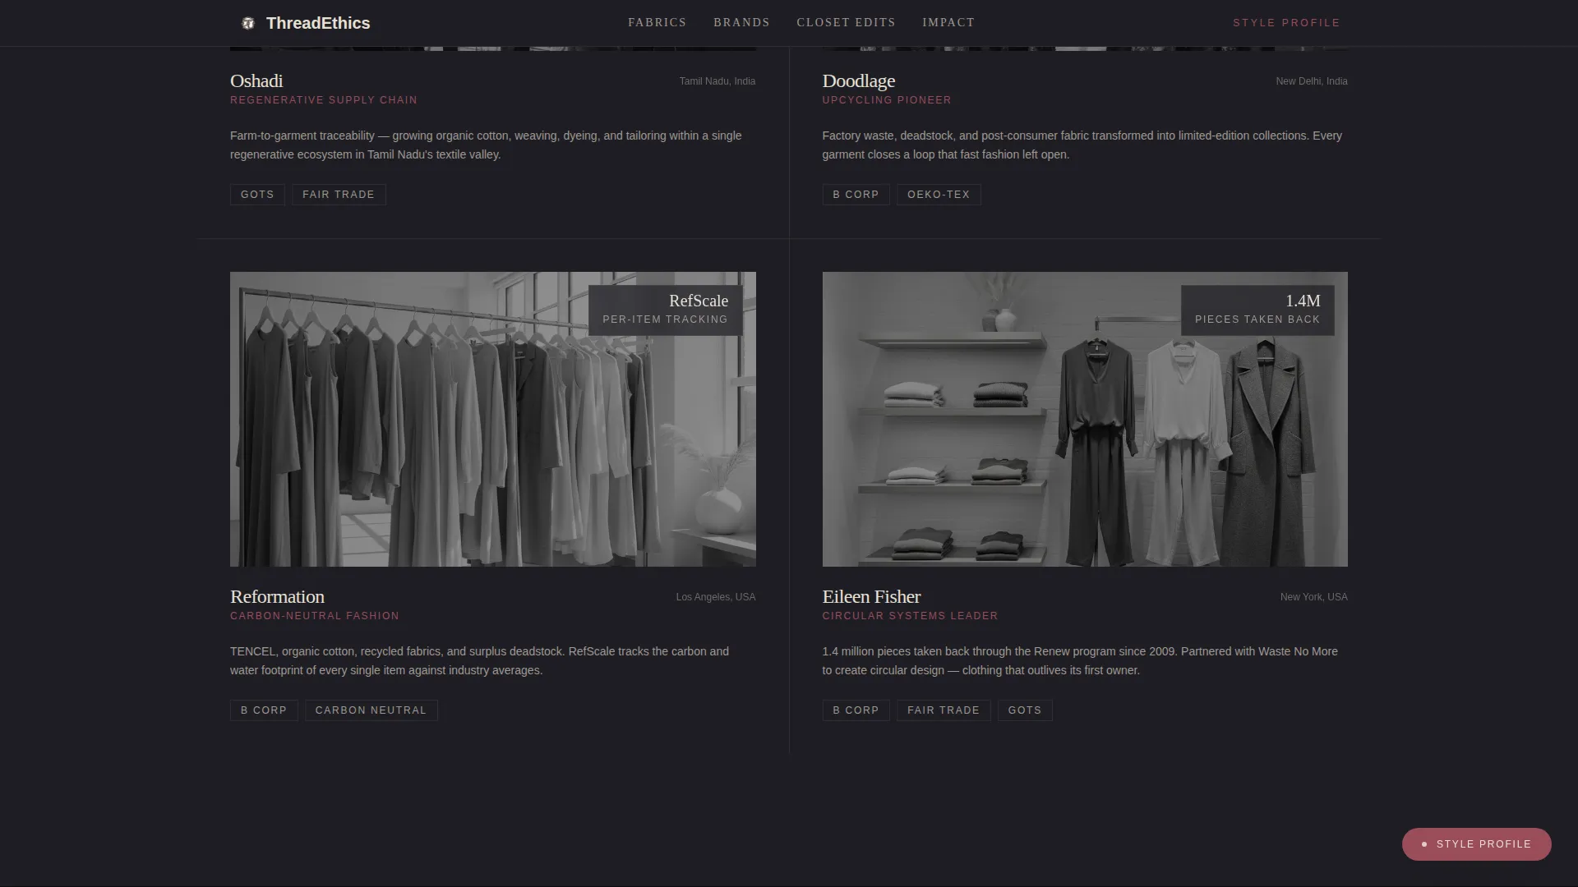Viewport: 1578px width, 887px height.
Task: Open the Eileen Fisher brand heading
Action: click(x=871, y=597)
